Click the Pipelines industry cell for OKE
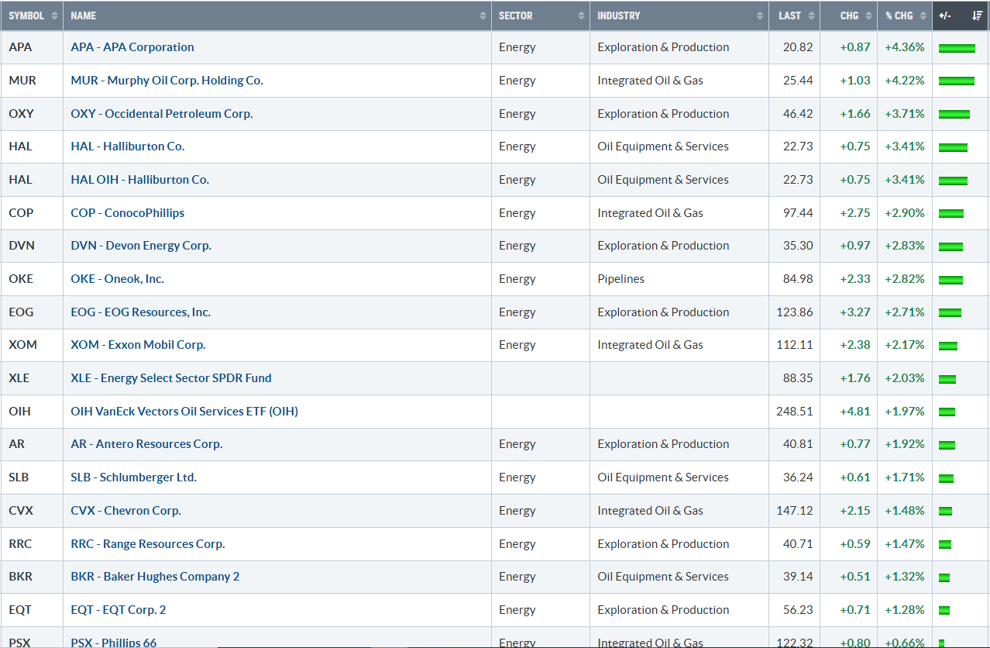The height and width of the screenshot is (648, 990). 620,279
